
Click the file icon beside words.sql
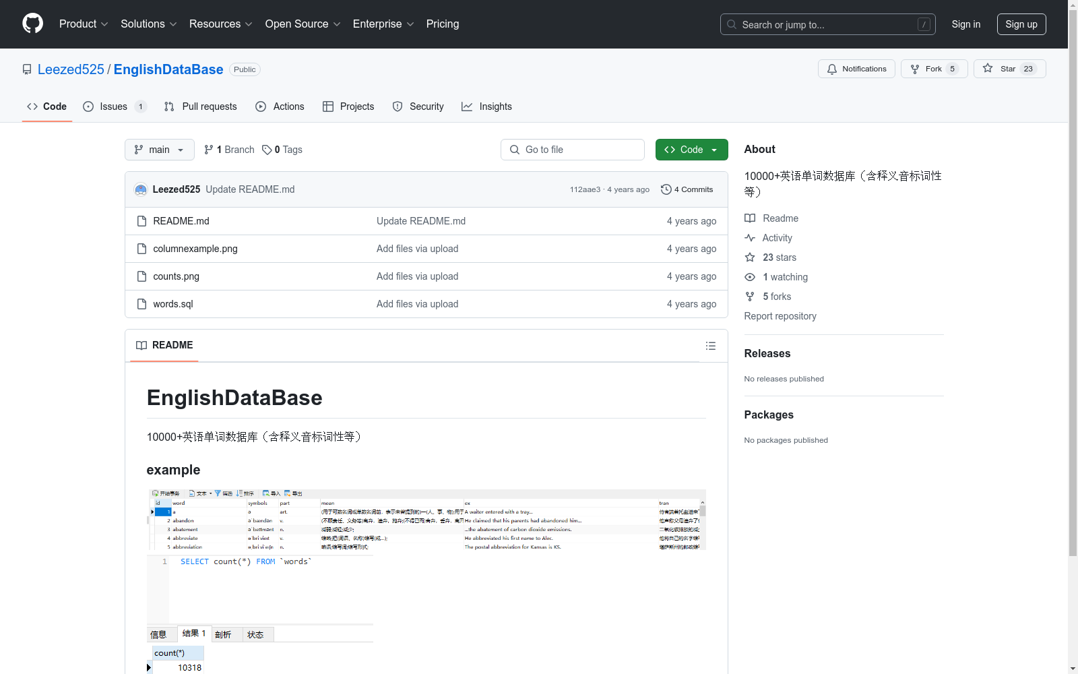tap(141, 304)
